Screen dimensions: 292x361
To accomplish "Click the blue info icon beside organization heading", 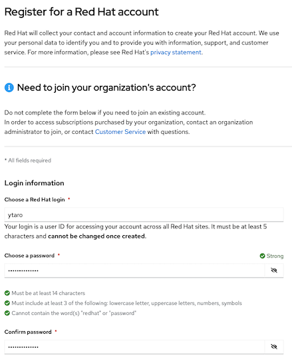I will pyautogui.click(x=9, y=87).
